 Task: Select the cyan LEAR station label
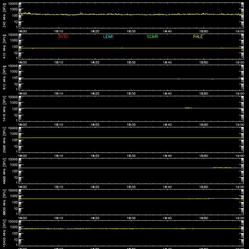(108, 36)
